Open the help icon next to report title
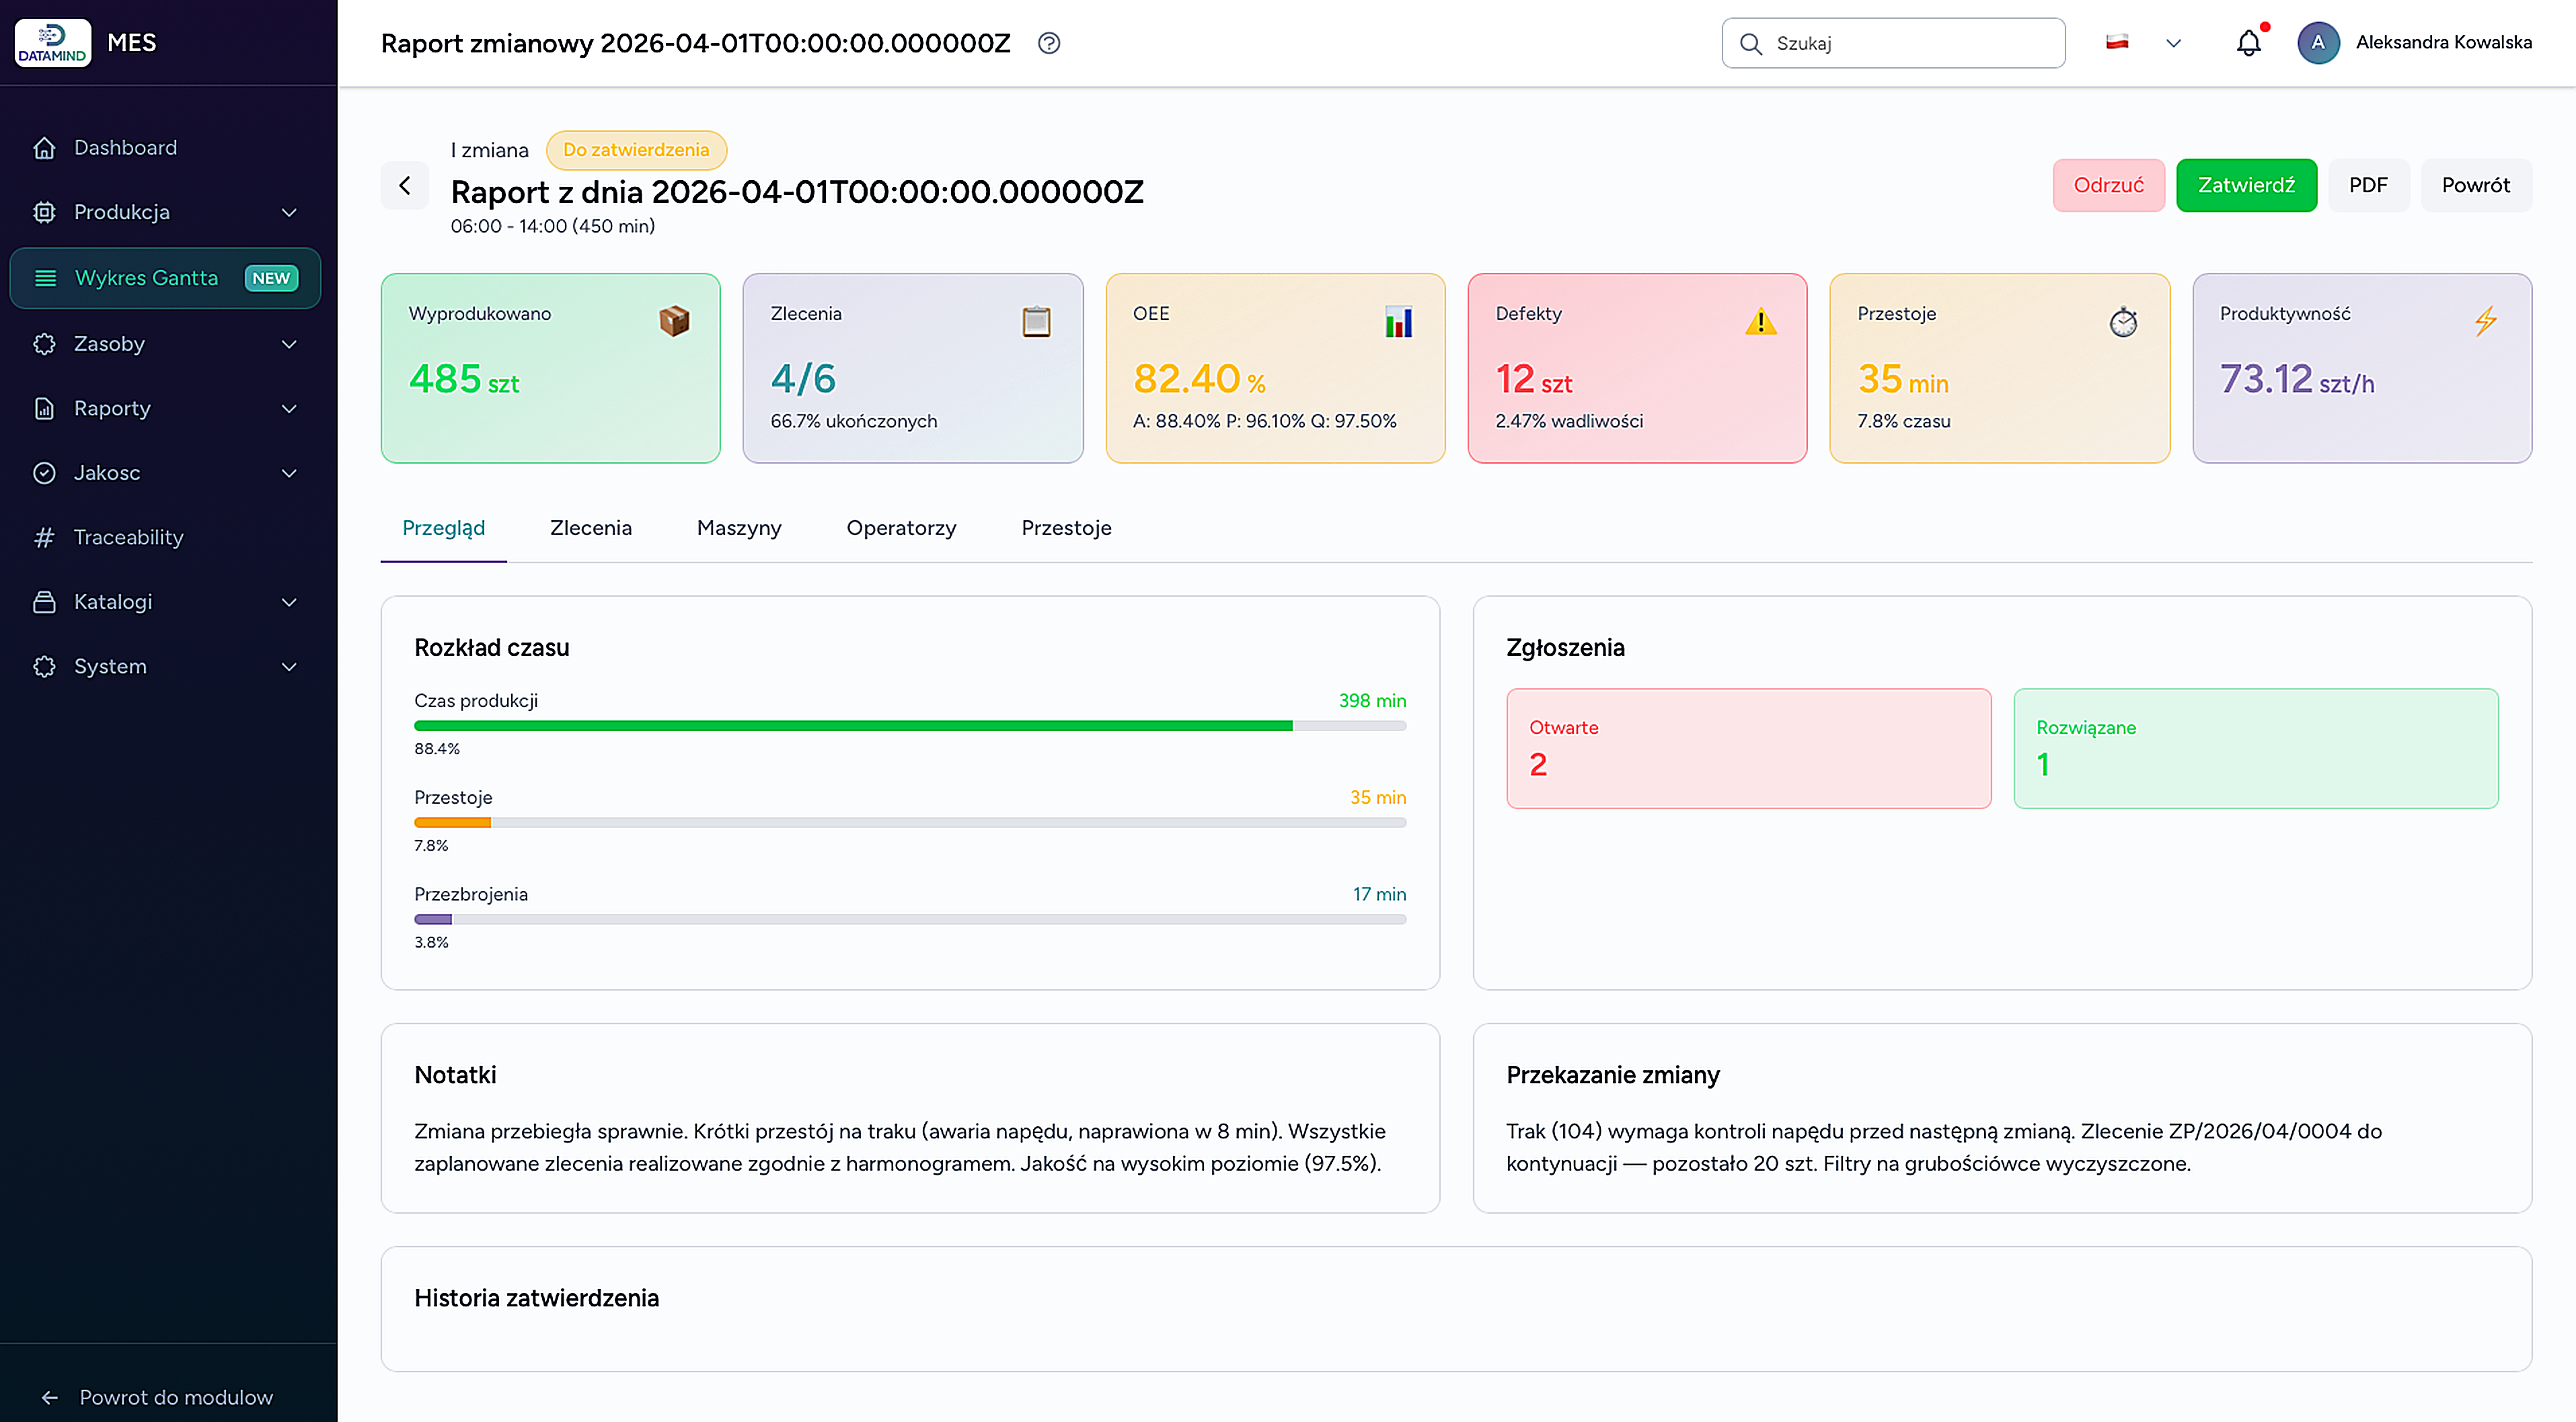Viewport: 2576px width, 1422px height. tap(1048, 43)
